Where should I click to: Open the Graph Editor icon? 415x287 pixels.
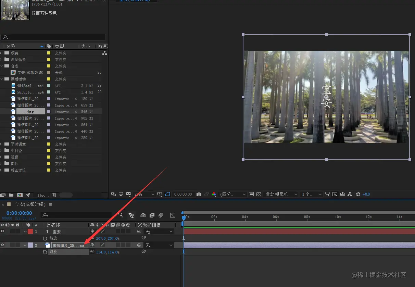(173, 215)
